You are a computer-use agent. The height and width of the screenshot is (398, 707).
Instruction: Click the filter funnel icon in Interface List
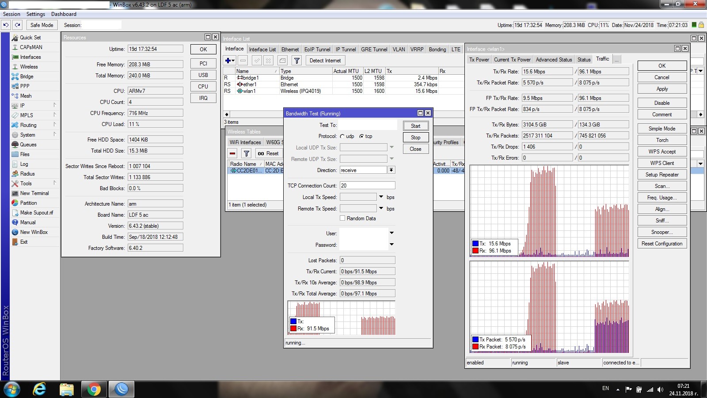pyautogui.click(x=297, y=61)
